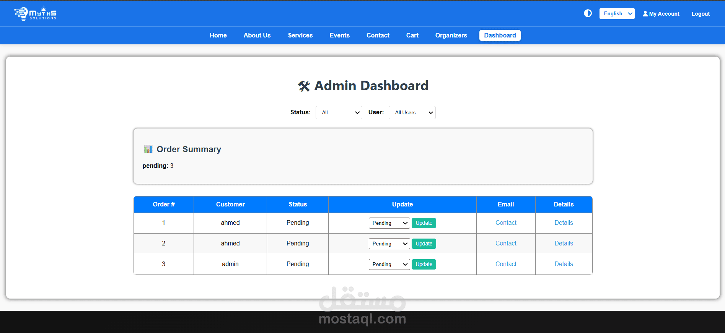Open the Status filter dropdown
This screenshot has height=333, width=725.
click(339, 112)
